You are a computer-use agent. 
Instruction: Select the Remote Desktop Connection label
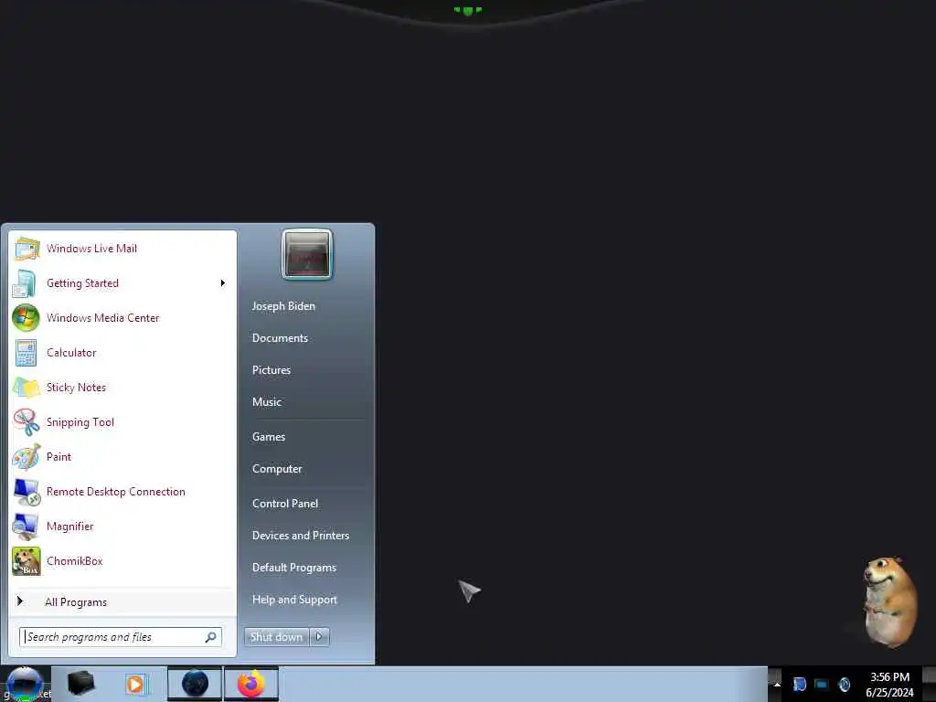pyautogui.click(x=116, y=492)
